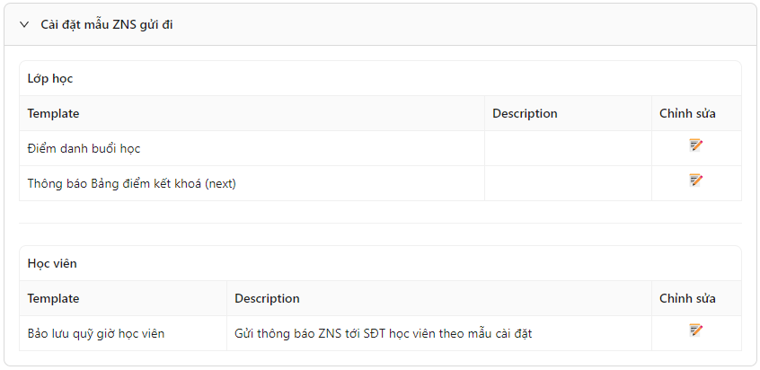Click Template column header in Lớp học table
760x370 pixels.
coord(53,113)
